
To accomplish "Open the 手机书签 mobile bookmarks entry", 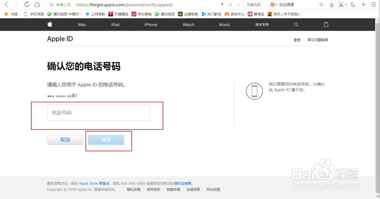I will (x=34, y=14).
